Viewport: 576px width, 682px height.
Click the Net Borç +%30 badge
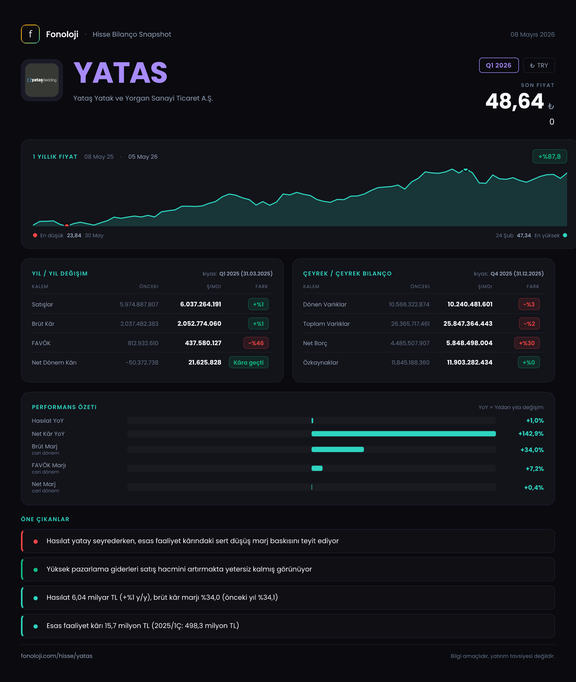click(527, 343)
